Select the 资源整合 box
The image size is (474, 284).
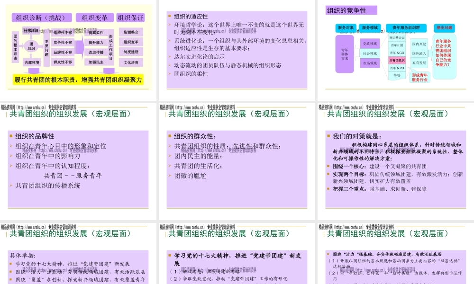[131, 32]
